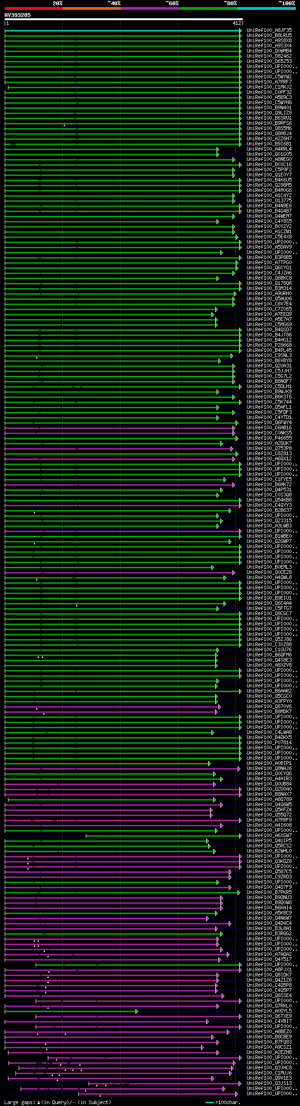Click the cyan ~100% identity legend segment
This screenshot has height=1106, width=300.
[x=266, y=8]
